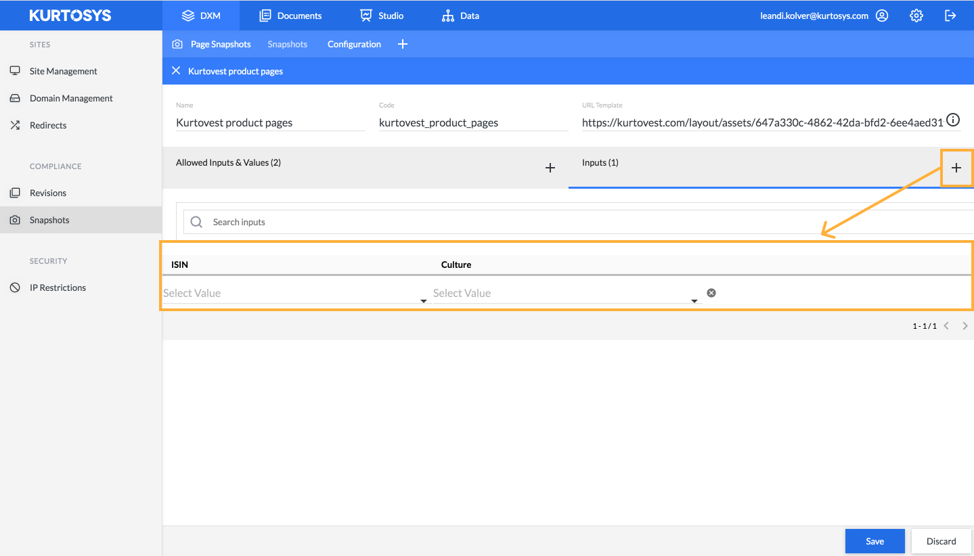Viewport: 974px width, 556px height.
Task: Click the Domain Management server icon
Action: tap(15, 98)
